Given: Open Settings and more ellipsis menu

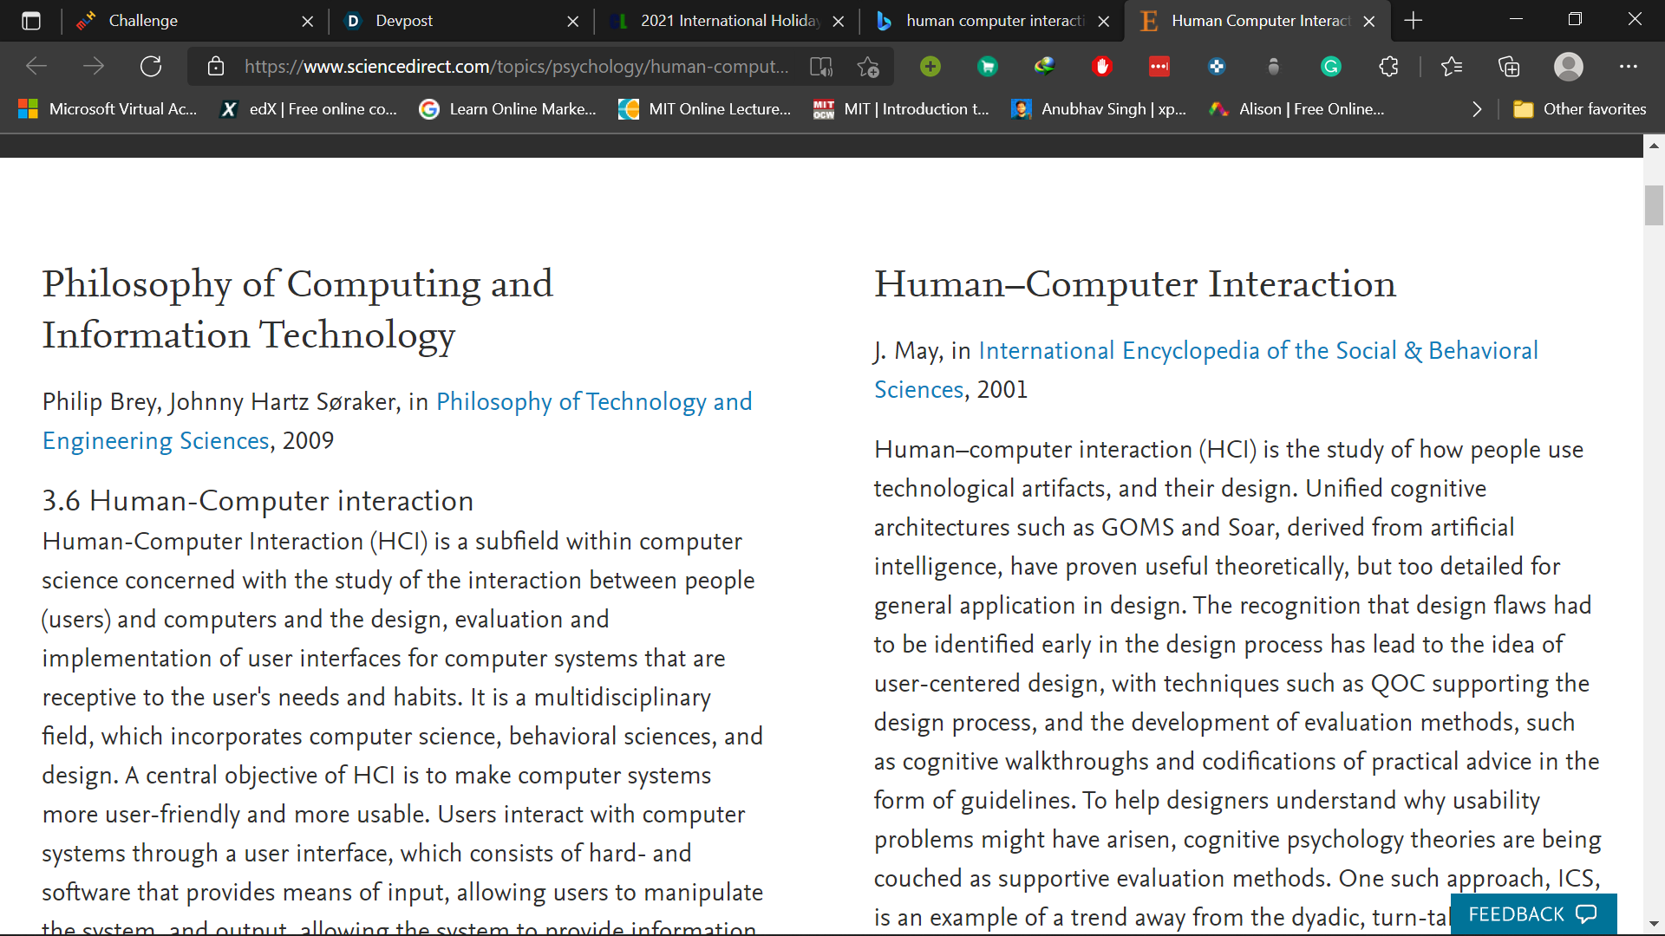Looking at the screenshot, I should [x=1628, y=67].
